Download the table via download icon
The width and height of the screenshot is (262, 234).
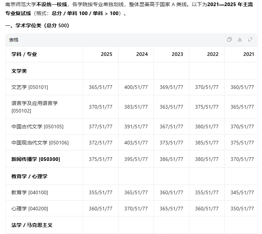pyautogui.click(x=240, y=39)
